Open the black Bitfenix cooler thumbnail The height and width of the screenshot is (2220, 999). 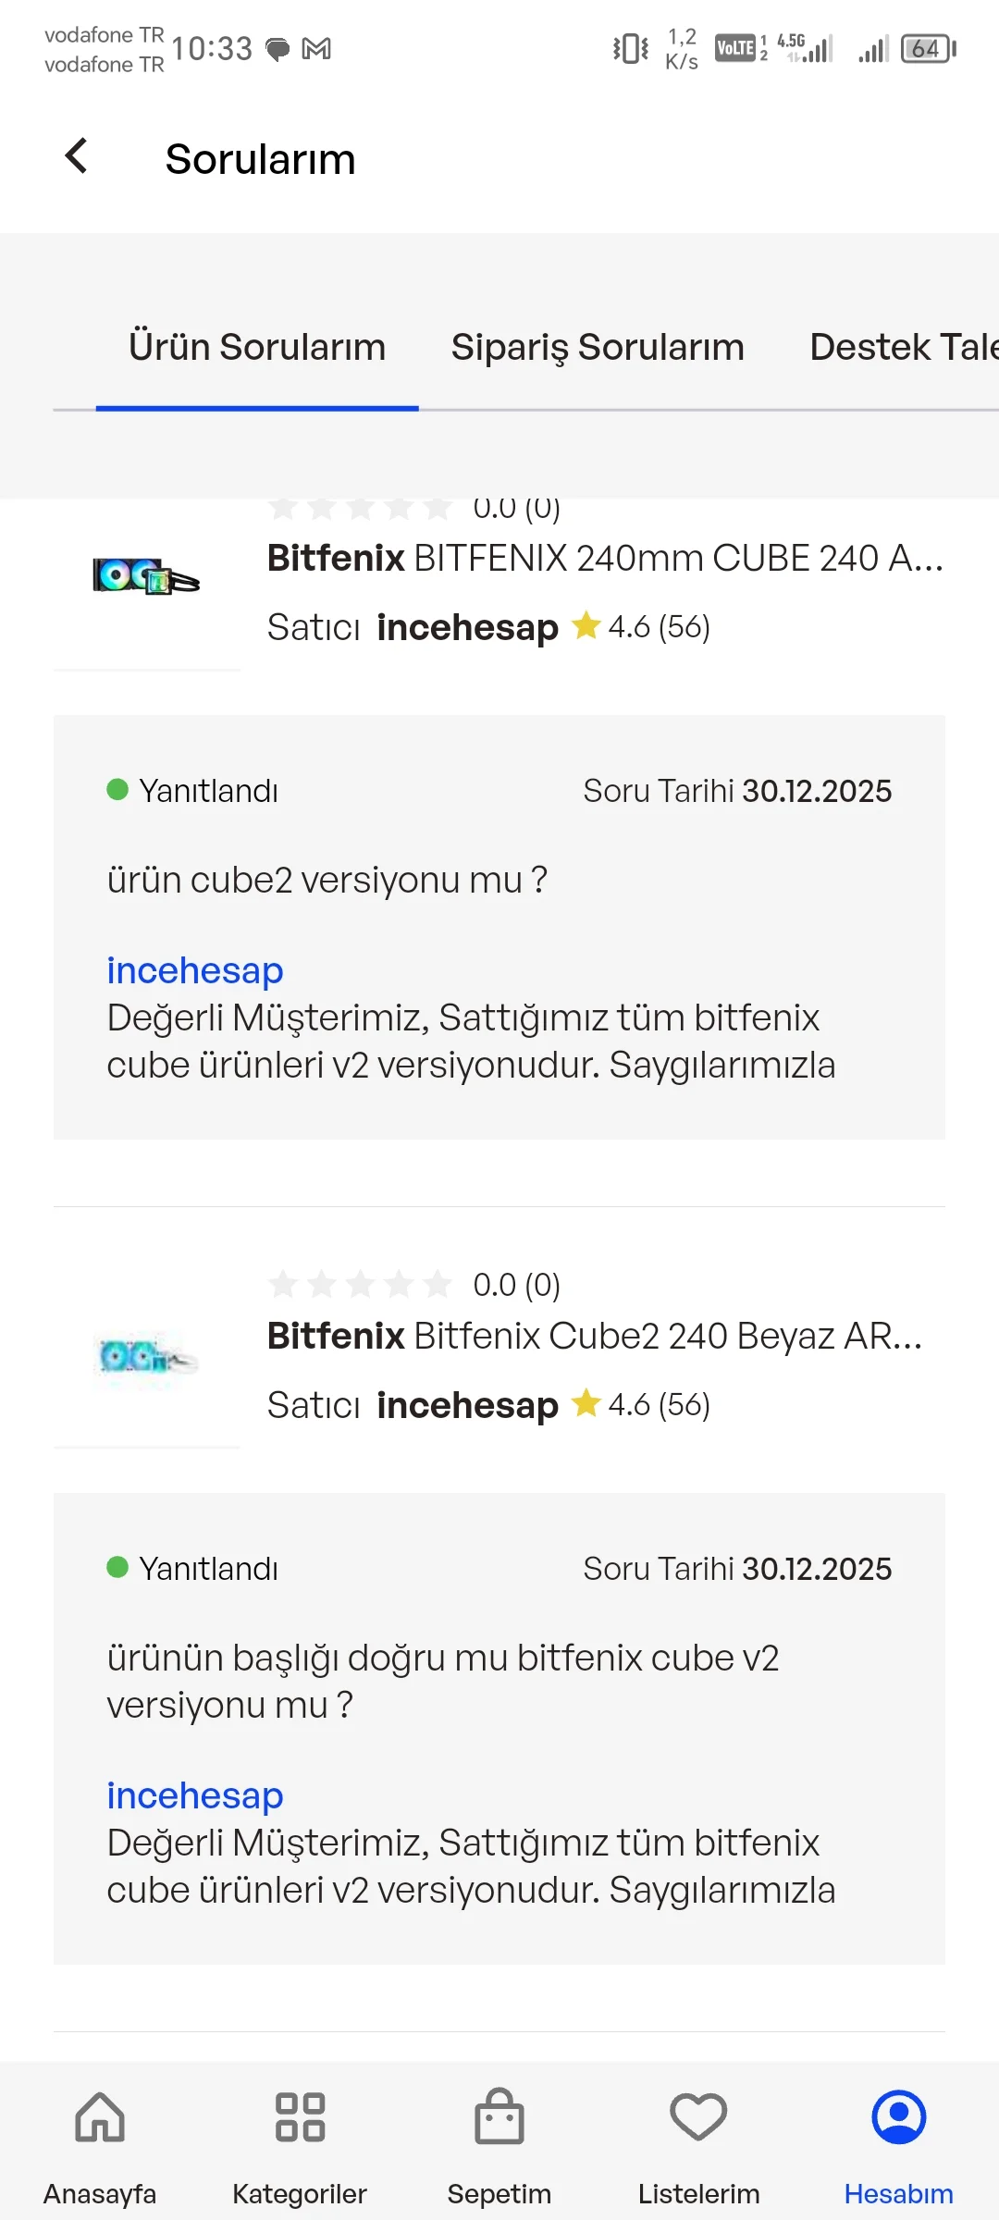tap(146, 577)
